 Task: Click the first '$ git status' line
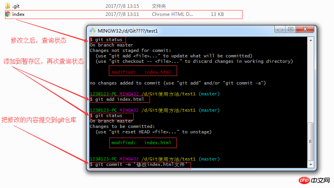coord(106,40)
